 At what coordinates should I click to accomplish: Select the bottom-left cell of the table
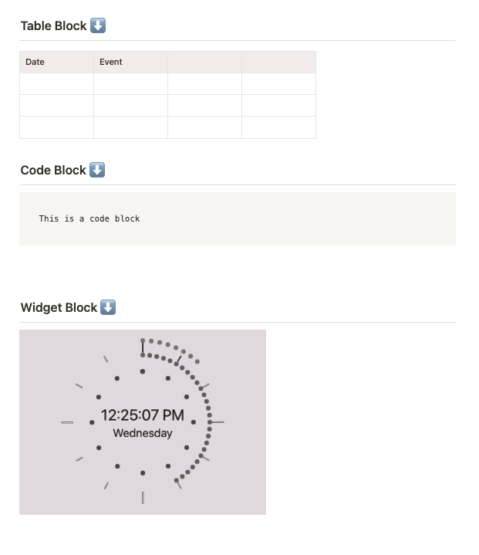coord(56,127)
